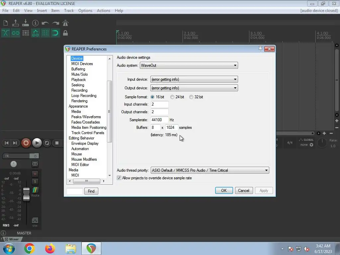Mute the master track M button
The width and height of the screenshot is (340, 255).
35,174
